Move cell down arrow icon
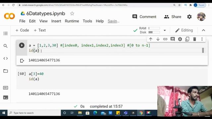 click(158, 39)
